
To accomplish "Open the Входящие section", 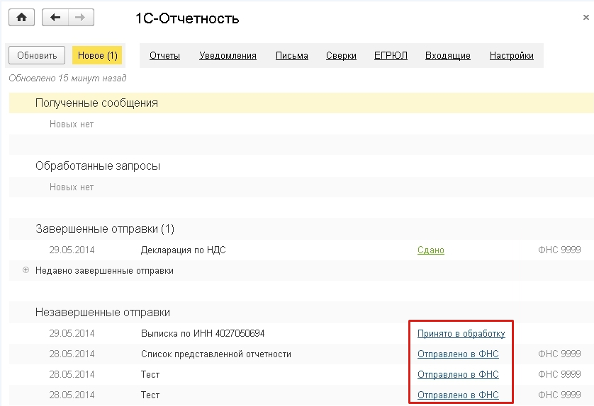I will 448,56.
